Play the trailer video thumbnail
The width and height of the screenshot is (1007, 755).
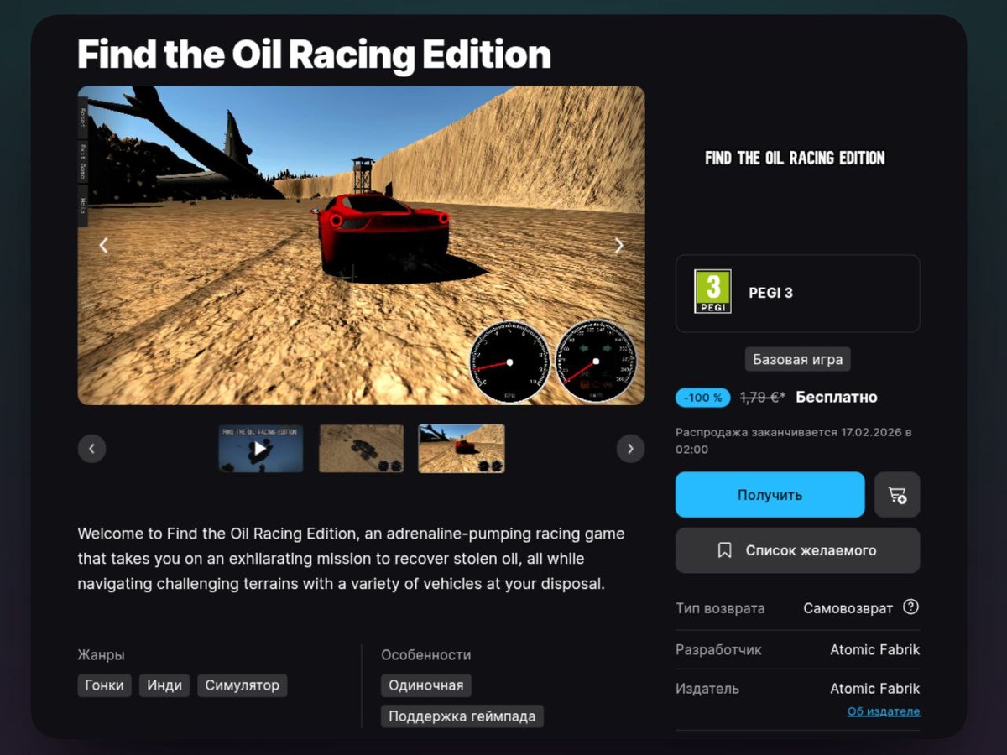tap(261, 449)
